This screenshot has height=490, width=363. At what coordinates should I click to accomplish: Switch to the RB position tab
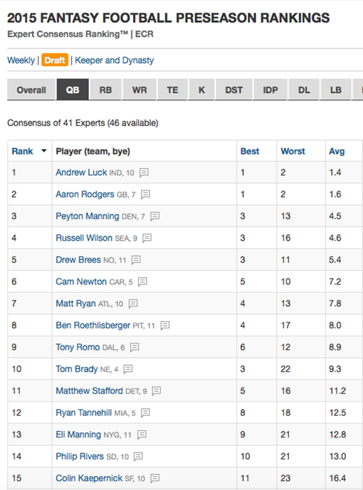click(x=105, y=90)
